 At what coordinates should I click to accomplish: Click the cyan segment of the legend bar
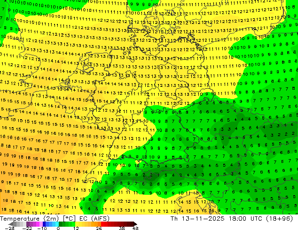tap(57, 224)
